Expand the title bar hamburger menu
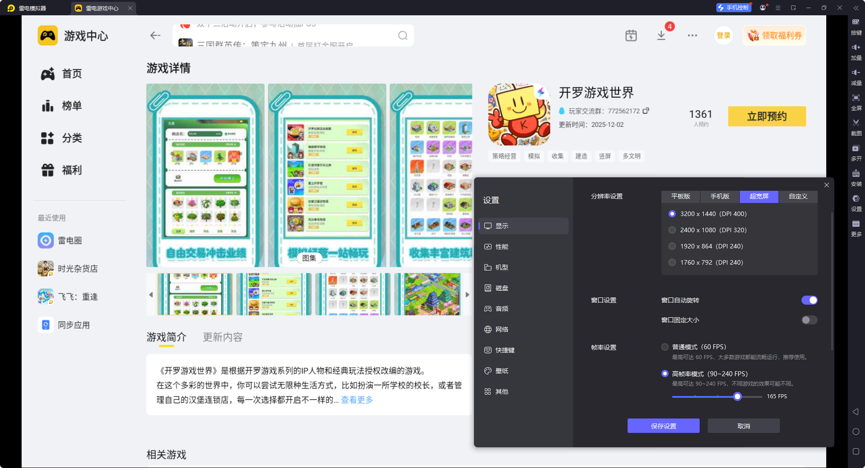The height and width of the screenshot is (468, 865). (x=778, y=8)
